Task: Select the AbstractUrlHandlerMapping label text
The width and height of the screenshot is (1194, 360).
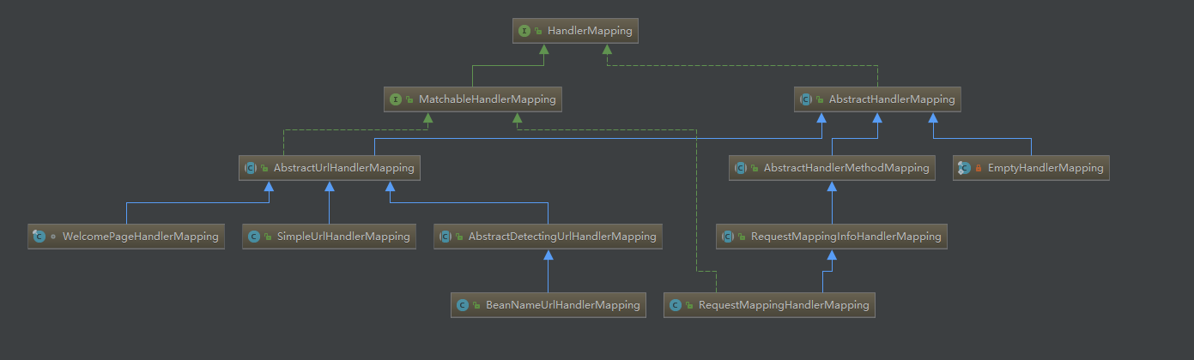Action: 343,168
